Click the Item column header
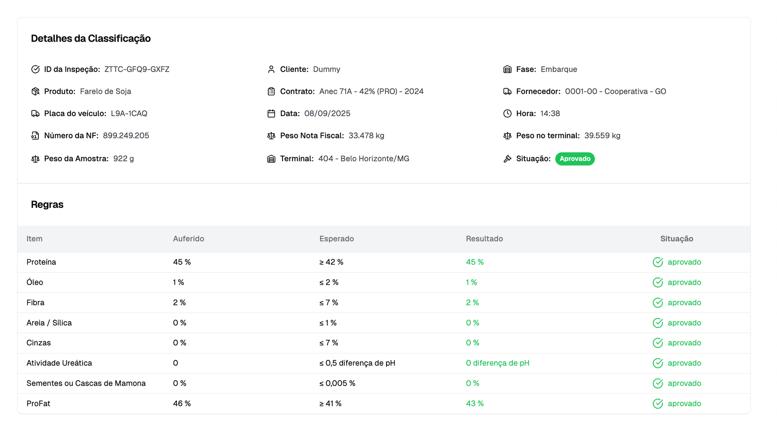This screenshot has width=777, height=436. point(34,239)
